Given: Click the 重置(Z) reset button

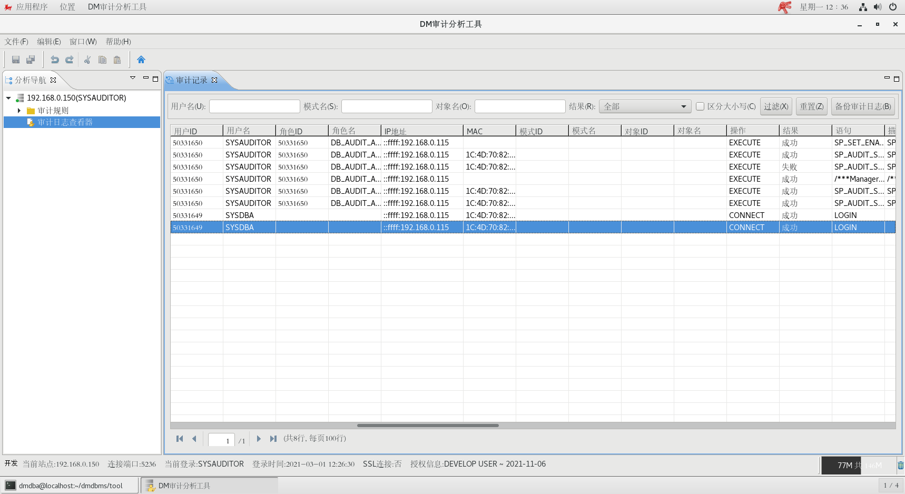Looking at the screenshot, I should click(x=812, y=106).
